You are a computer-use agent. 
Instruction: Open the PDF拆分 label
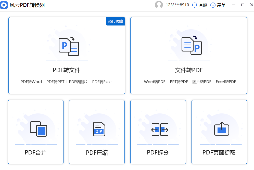click(158, 152)
